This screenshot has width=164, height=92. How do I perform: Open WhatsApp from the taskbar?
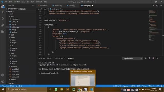point(56,89)
